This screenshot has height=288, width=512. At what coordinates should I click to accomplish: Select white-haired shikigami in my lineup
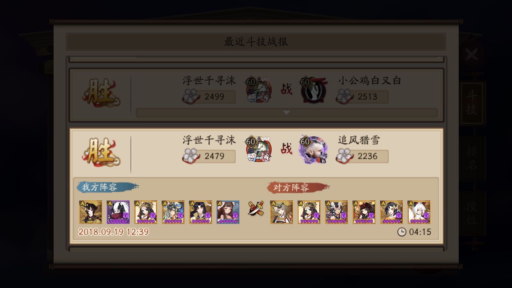tap(118, 212)
